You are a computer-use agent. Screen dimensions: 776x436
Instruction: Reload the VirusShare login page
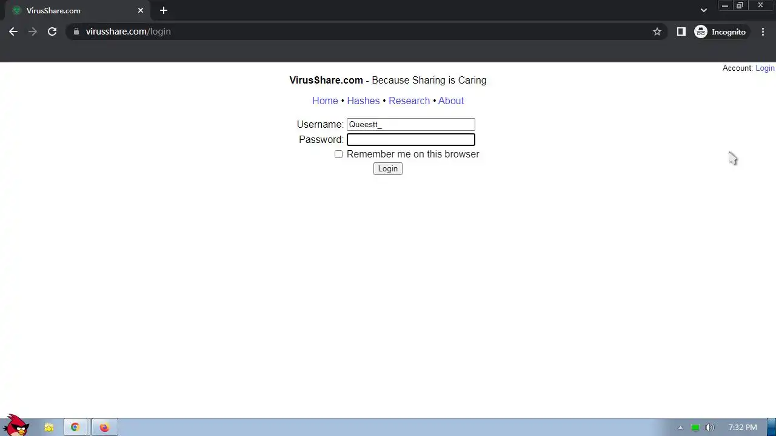[x=52, y=31]
